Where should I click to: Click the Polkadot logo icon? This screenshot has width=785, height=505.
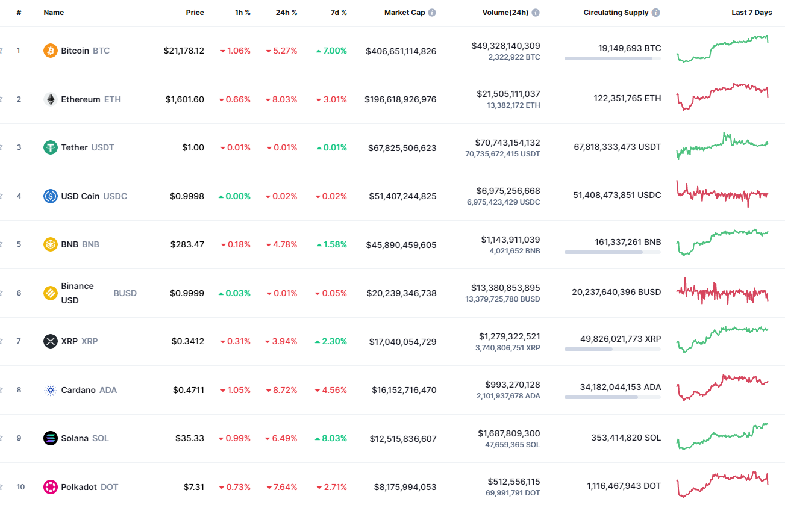(51, 486)
